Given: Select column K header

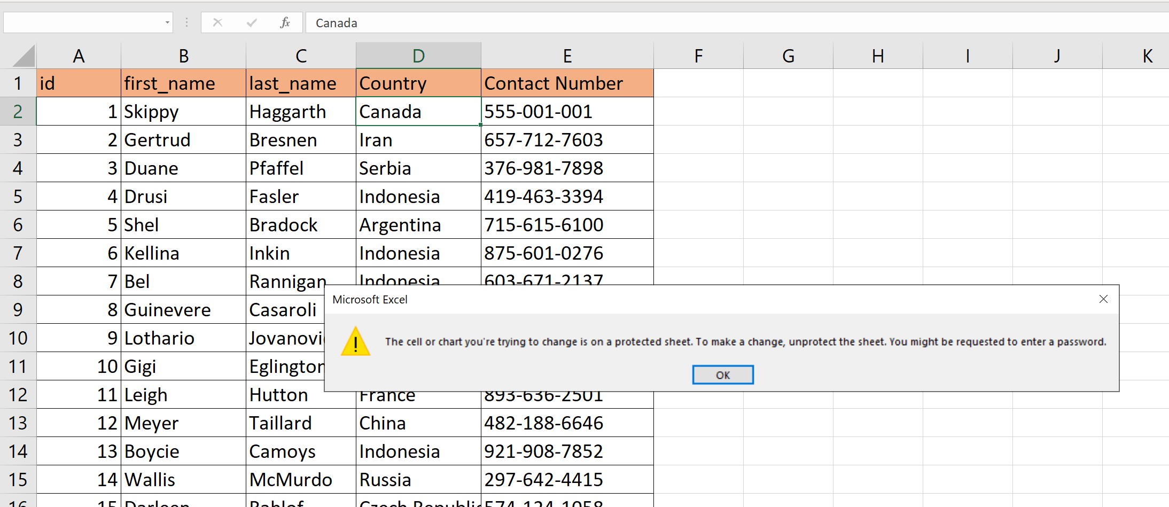Looking at the screenshot, I should click(1147, 55).
